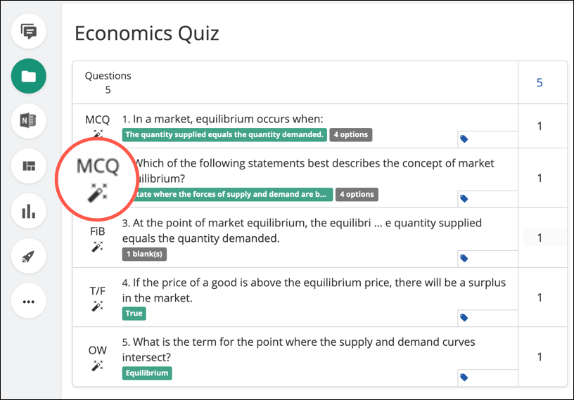
Task: Click the tag icon for question 5
Action: (464, 378)
